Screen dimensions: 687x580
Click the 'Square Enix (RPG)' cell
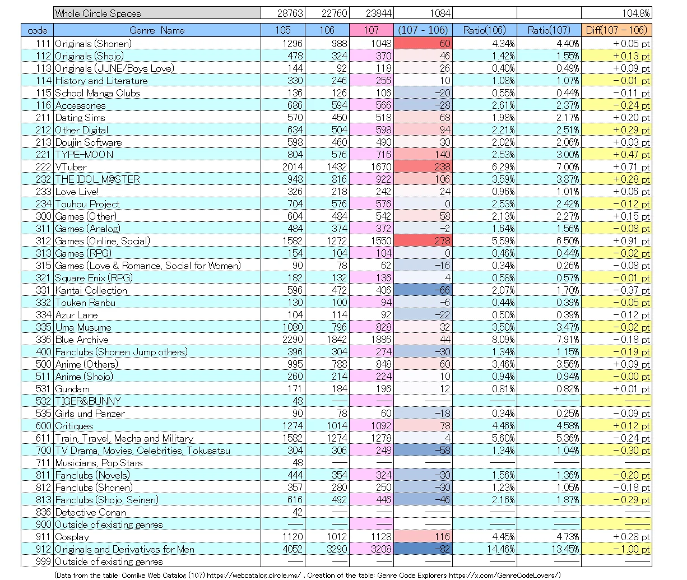pyautogui.click(x=157, y=278)
